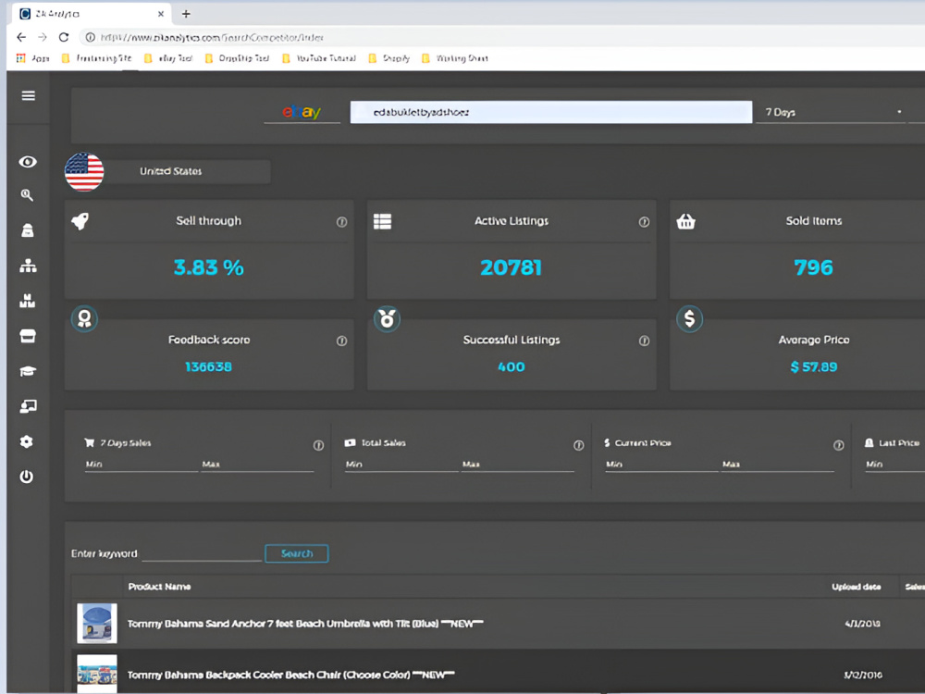Open the Tommy Bahama Beach Umbrella thumbnail
This screenshot has height=694, width=925.
tap(97, 623)
